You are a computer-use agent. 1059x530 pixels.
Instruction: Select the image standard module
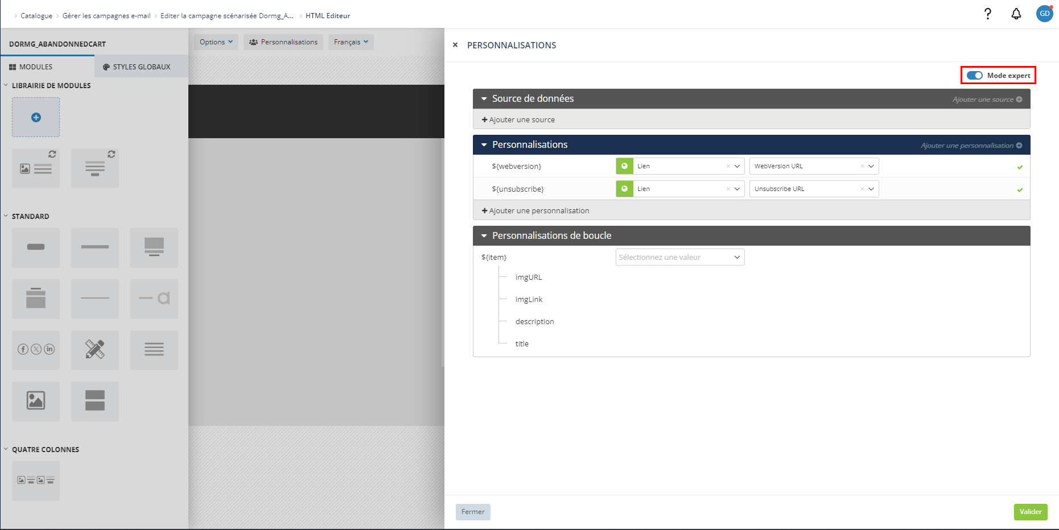tap(36, 401)
